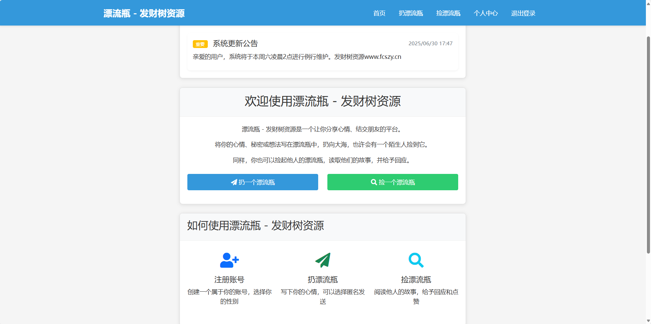651x324 pixels.
Task: Click the green 捡一个漂流瓶 button
Action: tap(393, 182)
